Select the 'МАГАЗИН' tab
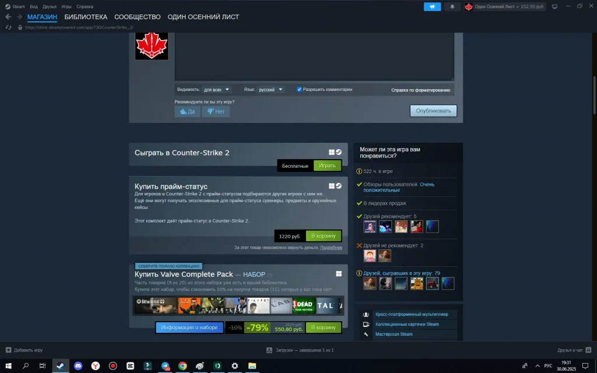Viewport: 597px width, 373px height. [x=42, y=17]
